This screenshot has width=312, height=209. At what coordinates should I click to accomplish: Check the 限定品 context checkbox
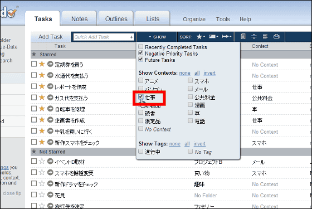click(x=140, y=121)
